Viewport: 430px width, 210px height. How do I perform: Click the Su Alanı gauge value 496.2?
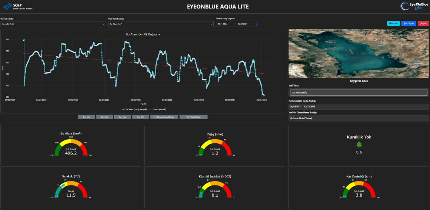[x=71, y=153]
